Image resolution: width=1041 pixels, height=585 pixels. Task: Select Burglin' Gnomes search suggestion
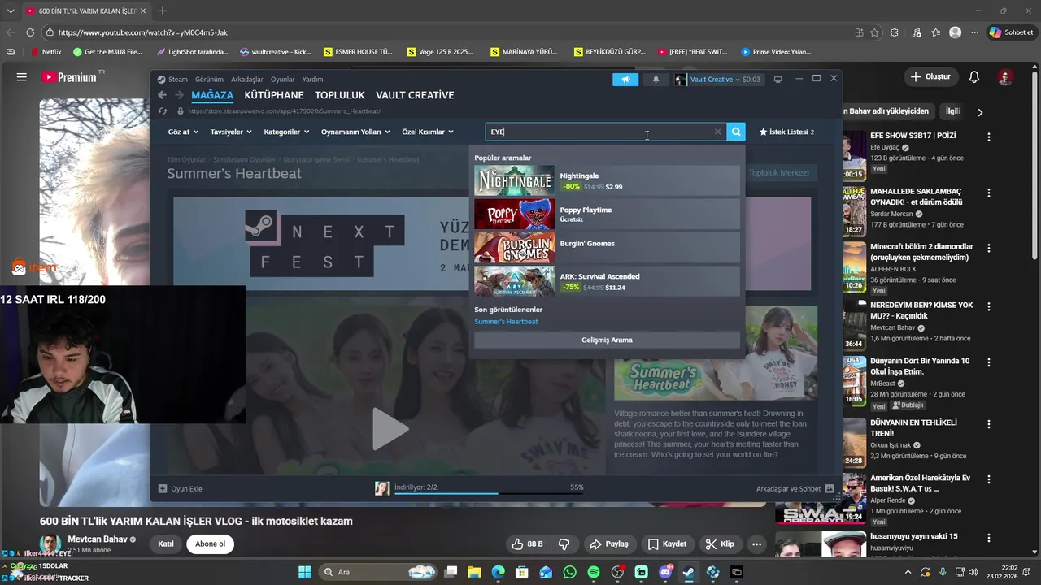(x=607, y=247)
